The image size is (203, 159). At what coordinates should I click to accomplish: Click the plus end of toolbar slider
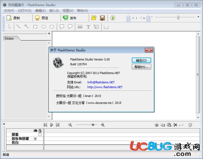pyautogui.click(x=198, y=17)
